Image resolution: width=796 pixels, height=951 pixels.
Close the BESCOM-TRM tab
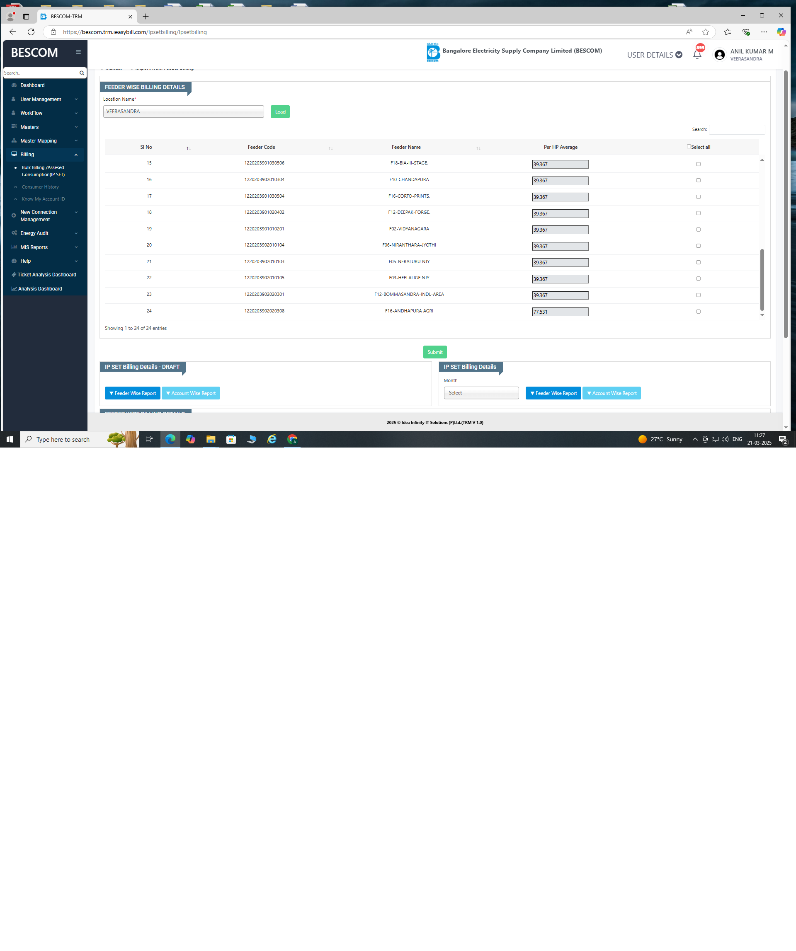point(130,16)
